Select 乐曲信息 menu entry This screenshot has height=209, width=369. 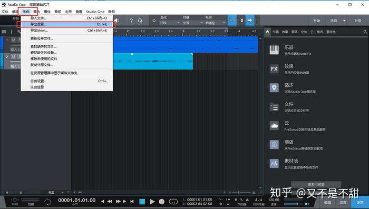tap(67, 87)
